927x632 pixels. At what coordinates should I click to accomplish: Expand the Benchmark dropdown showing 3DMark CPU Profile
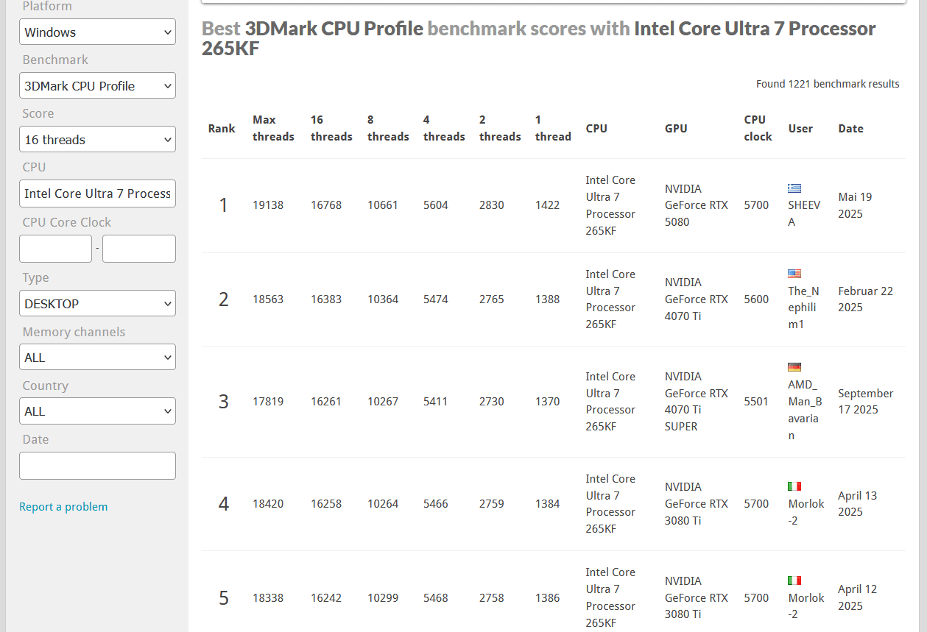pyautogui.click(x=97, y=86)
